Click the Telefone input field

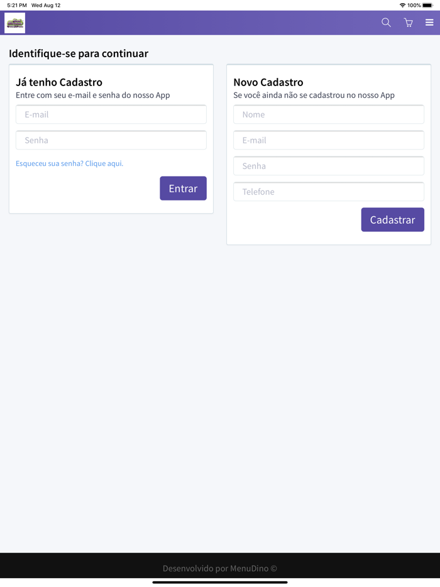328,192
